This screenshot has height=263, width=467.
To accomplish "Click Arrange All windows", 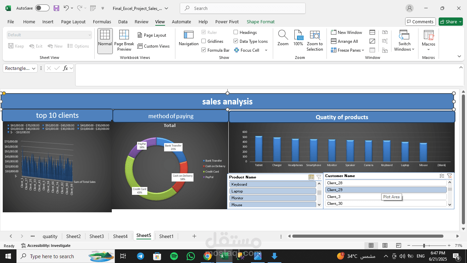I will pyautogui.click(x=344, y=41).
